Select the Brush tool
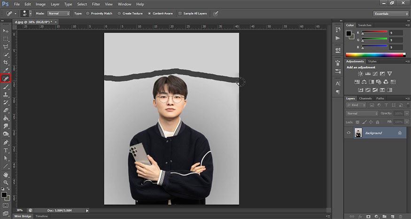 tap(6, 87)
